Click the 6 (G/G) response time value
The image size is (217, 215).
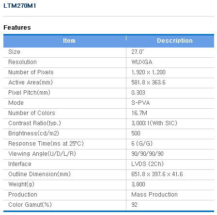pos(142,144)
